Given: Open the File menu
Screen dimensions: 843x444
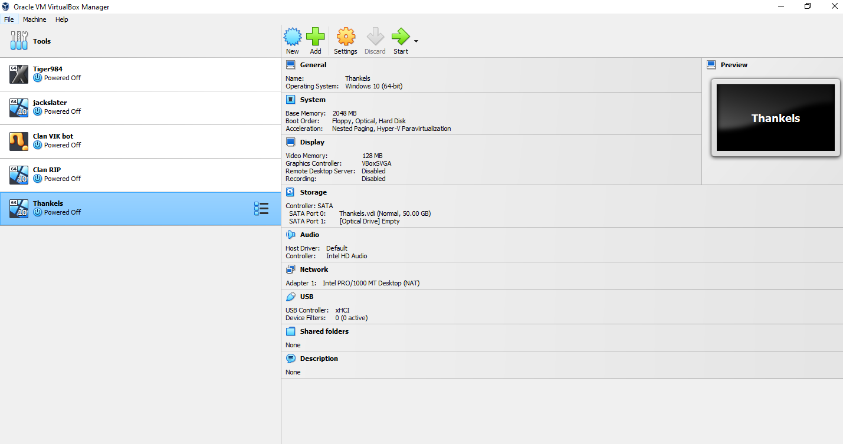Looking at the screenshot, I should (9, 19).
